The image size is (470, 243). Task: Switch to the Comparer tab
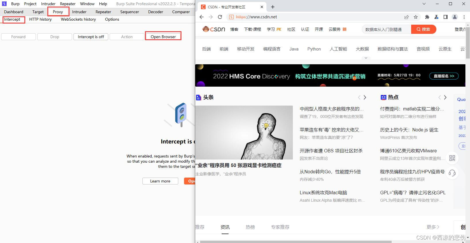point(181,12)
